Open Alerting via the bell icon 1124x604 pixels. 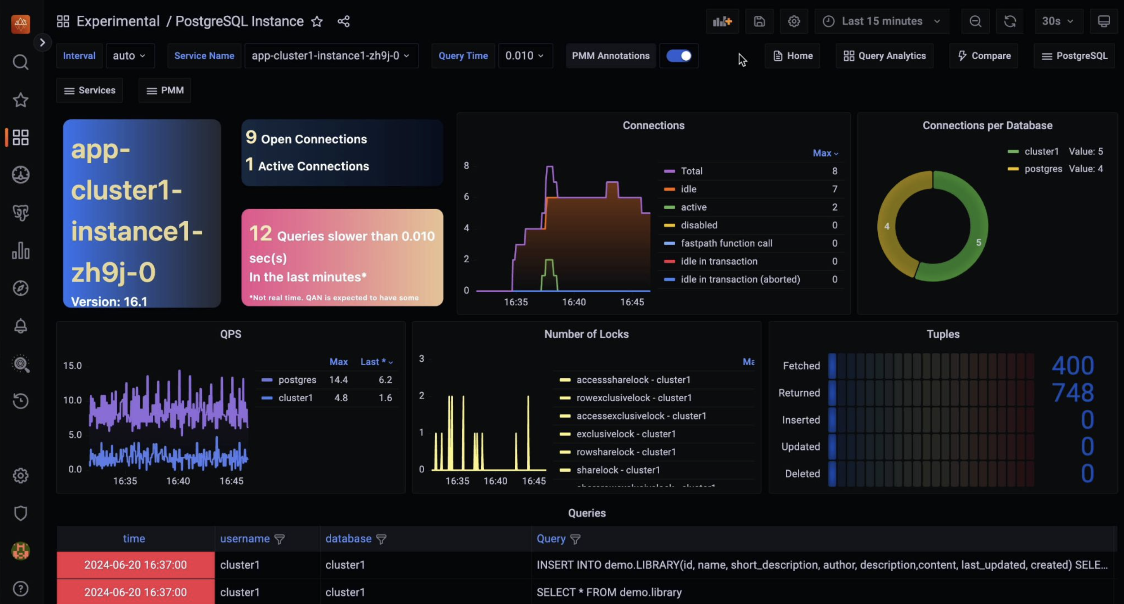(21, 326)
